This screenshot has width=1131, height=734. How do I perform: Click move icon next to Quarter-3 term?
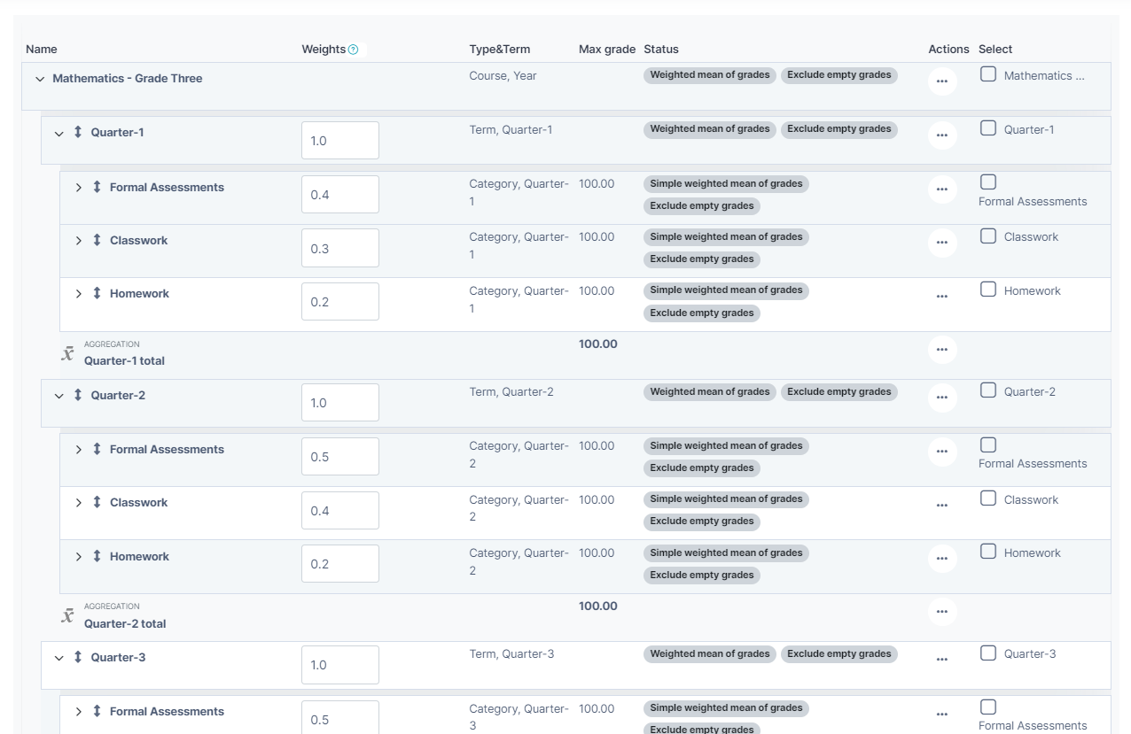click(78, 658)
